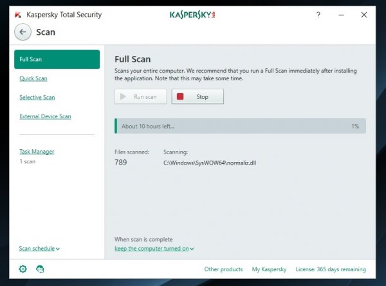386x286 pixels.
Task: Select the Full Scan tab
Action: [57, 59]
